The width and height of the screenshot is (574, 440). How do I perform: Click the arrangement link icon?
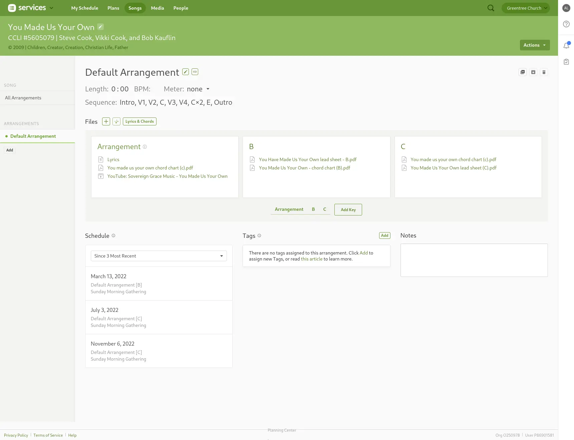pyautogui.click(x=195, y=72)
